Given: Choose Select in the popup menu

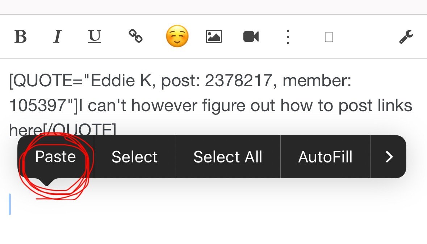Looking at the screenshot, I should click(134, 157).
